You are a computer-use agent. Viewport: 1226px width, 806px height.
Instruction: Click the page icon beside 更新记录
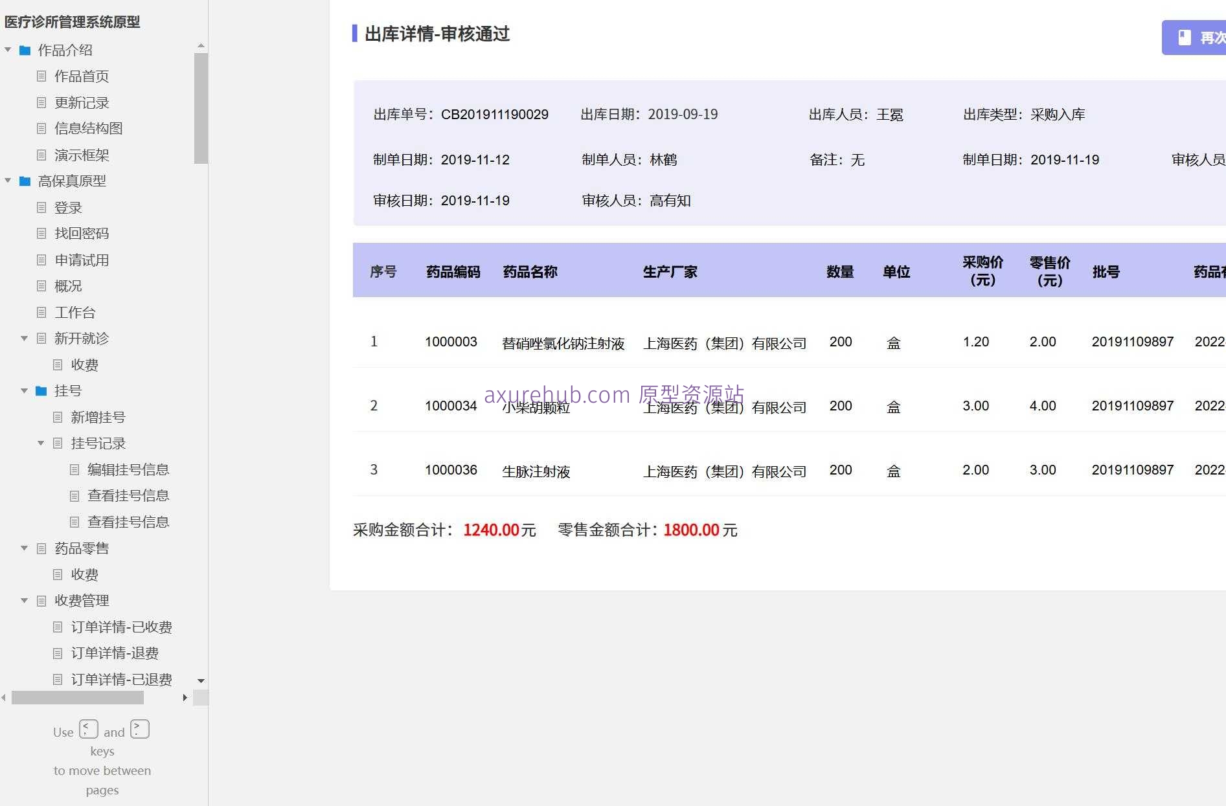pyautogui.click(x=41, y=102)
